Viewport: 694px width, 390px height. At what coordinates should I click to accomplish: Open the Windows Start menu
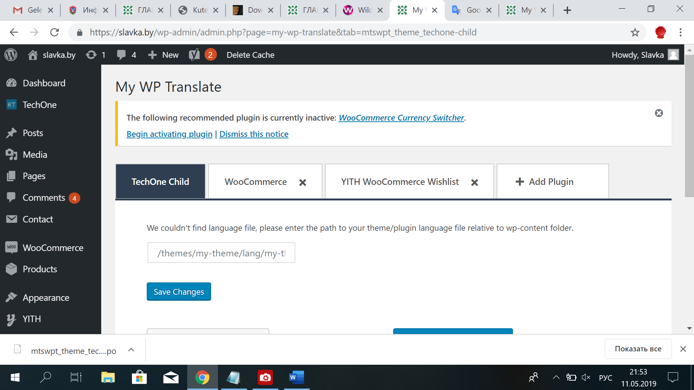point(15,378)
